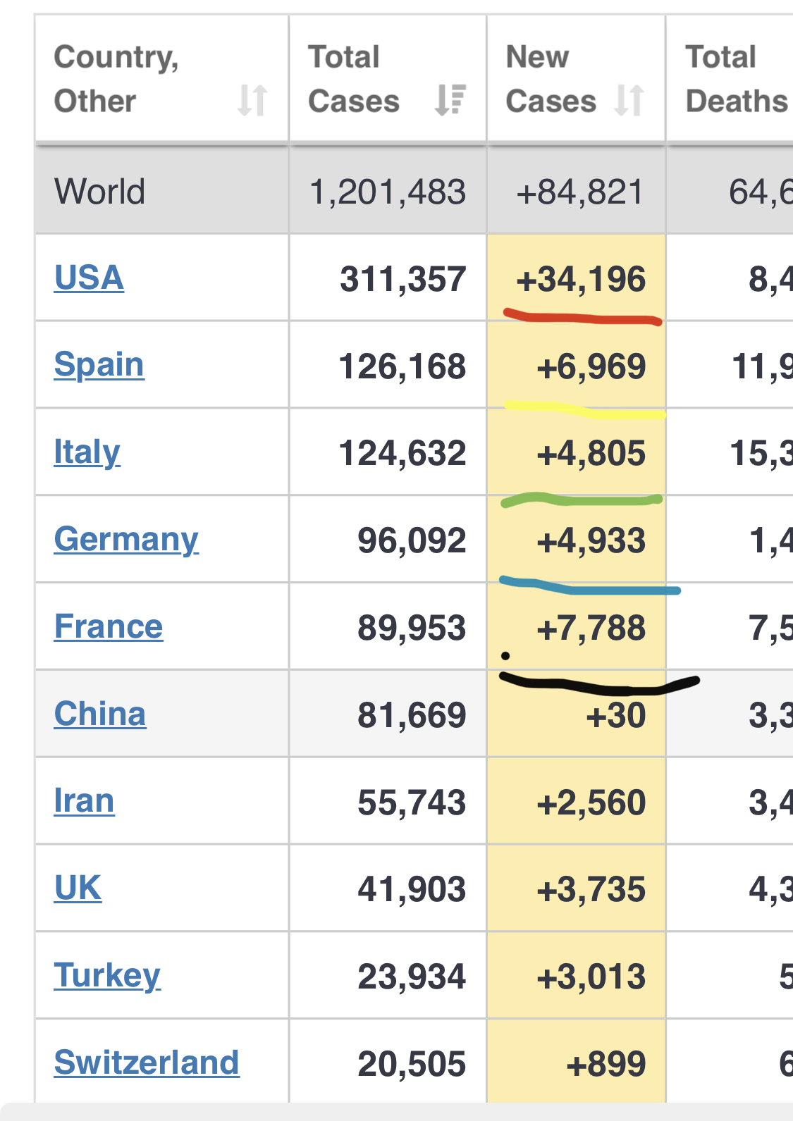The width and height of the screenshot is (793, 1121).
Task: Select the France link
Action: click(x=109, y=627)
